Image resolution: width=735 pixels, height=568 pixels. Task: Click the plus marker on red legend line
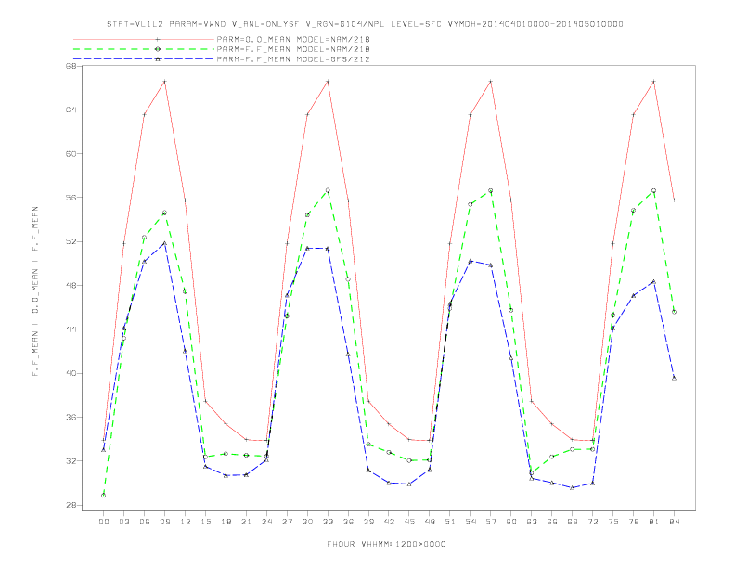(x=158, y=39)
